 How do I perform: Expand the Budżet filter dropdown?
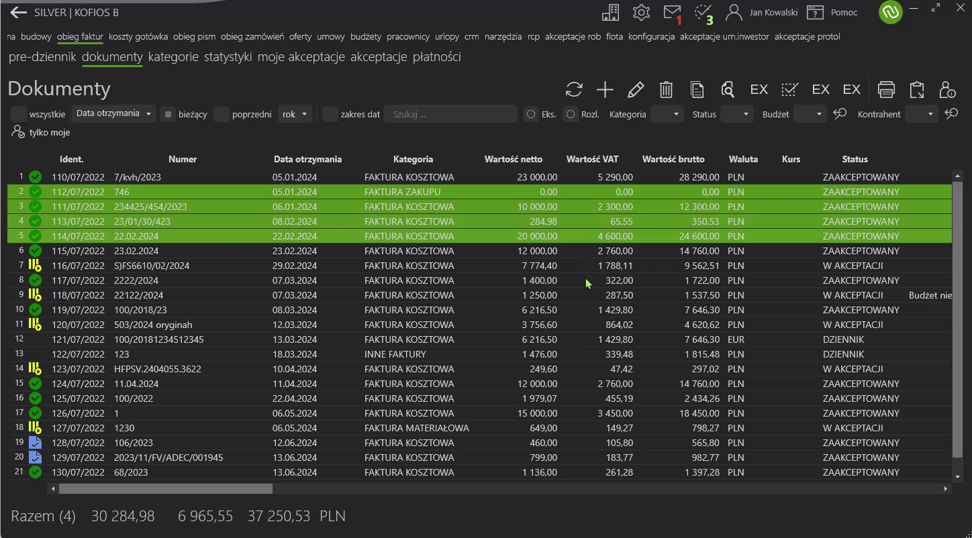(x=809, y=114)
